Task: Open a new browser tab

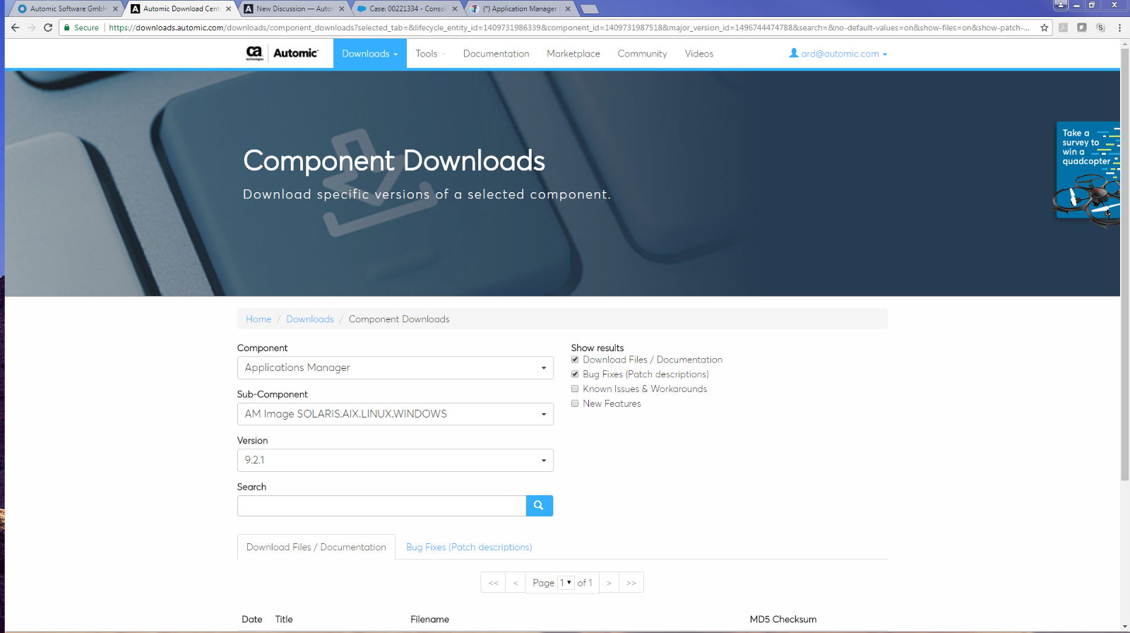Action: pyautogui.click(x=589, y=9)
